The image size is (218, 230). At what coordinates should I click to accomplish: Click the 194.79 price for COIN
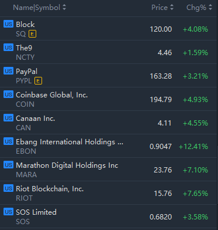click(x=161, y=100)
